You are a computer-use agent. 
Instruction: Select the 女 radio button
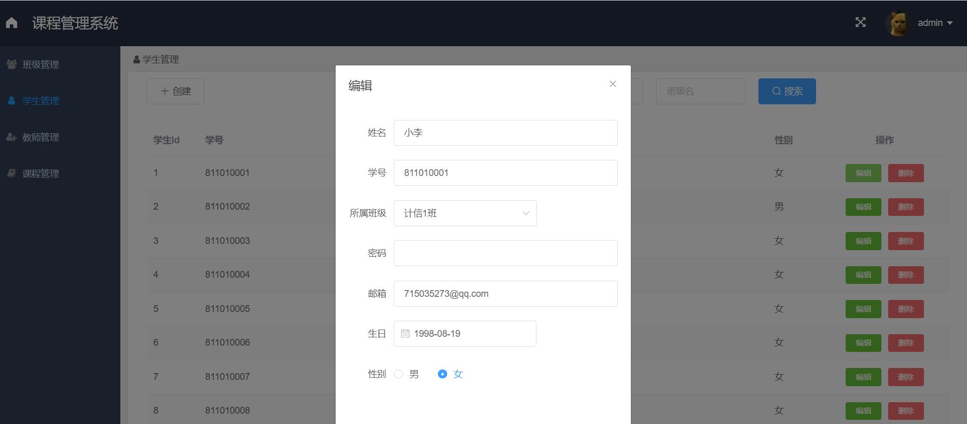click(x=443, y=374)
